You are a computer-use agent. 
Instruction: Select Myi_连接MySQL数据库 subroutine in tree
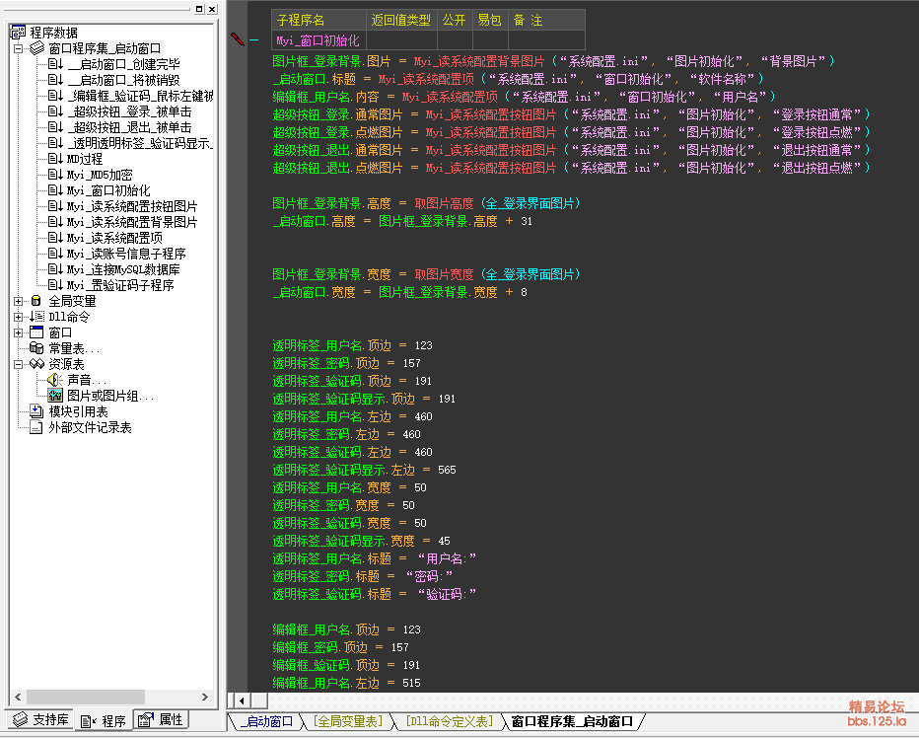pyautogui.click(x=122, y=269)
